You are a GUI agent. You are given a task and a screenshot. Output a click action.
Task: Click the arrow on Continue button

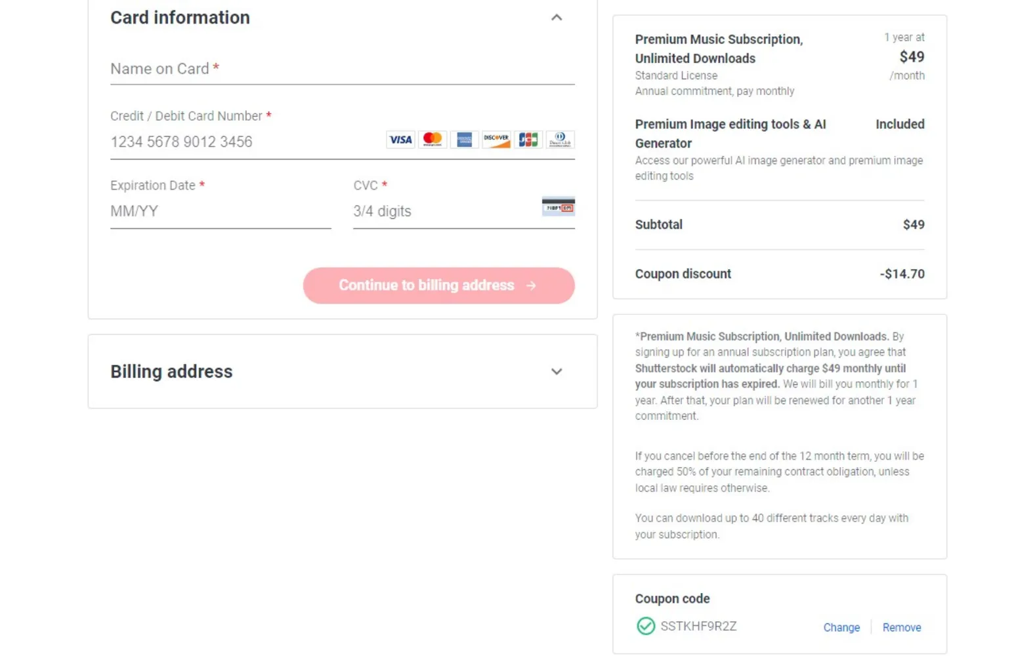click(531, 286)
